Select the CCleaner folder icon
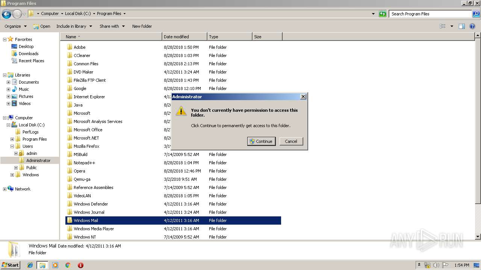Viewport: 481px width, 270px height. (70, 55)
